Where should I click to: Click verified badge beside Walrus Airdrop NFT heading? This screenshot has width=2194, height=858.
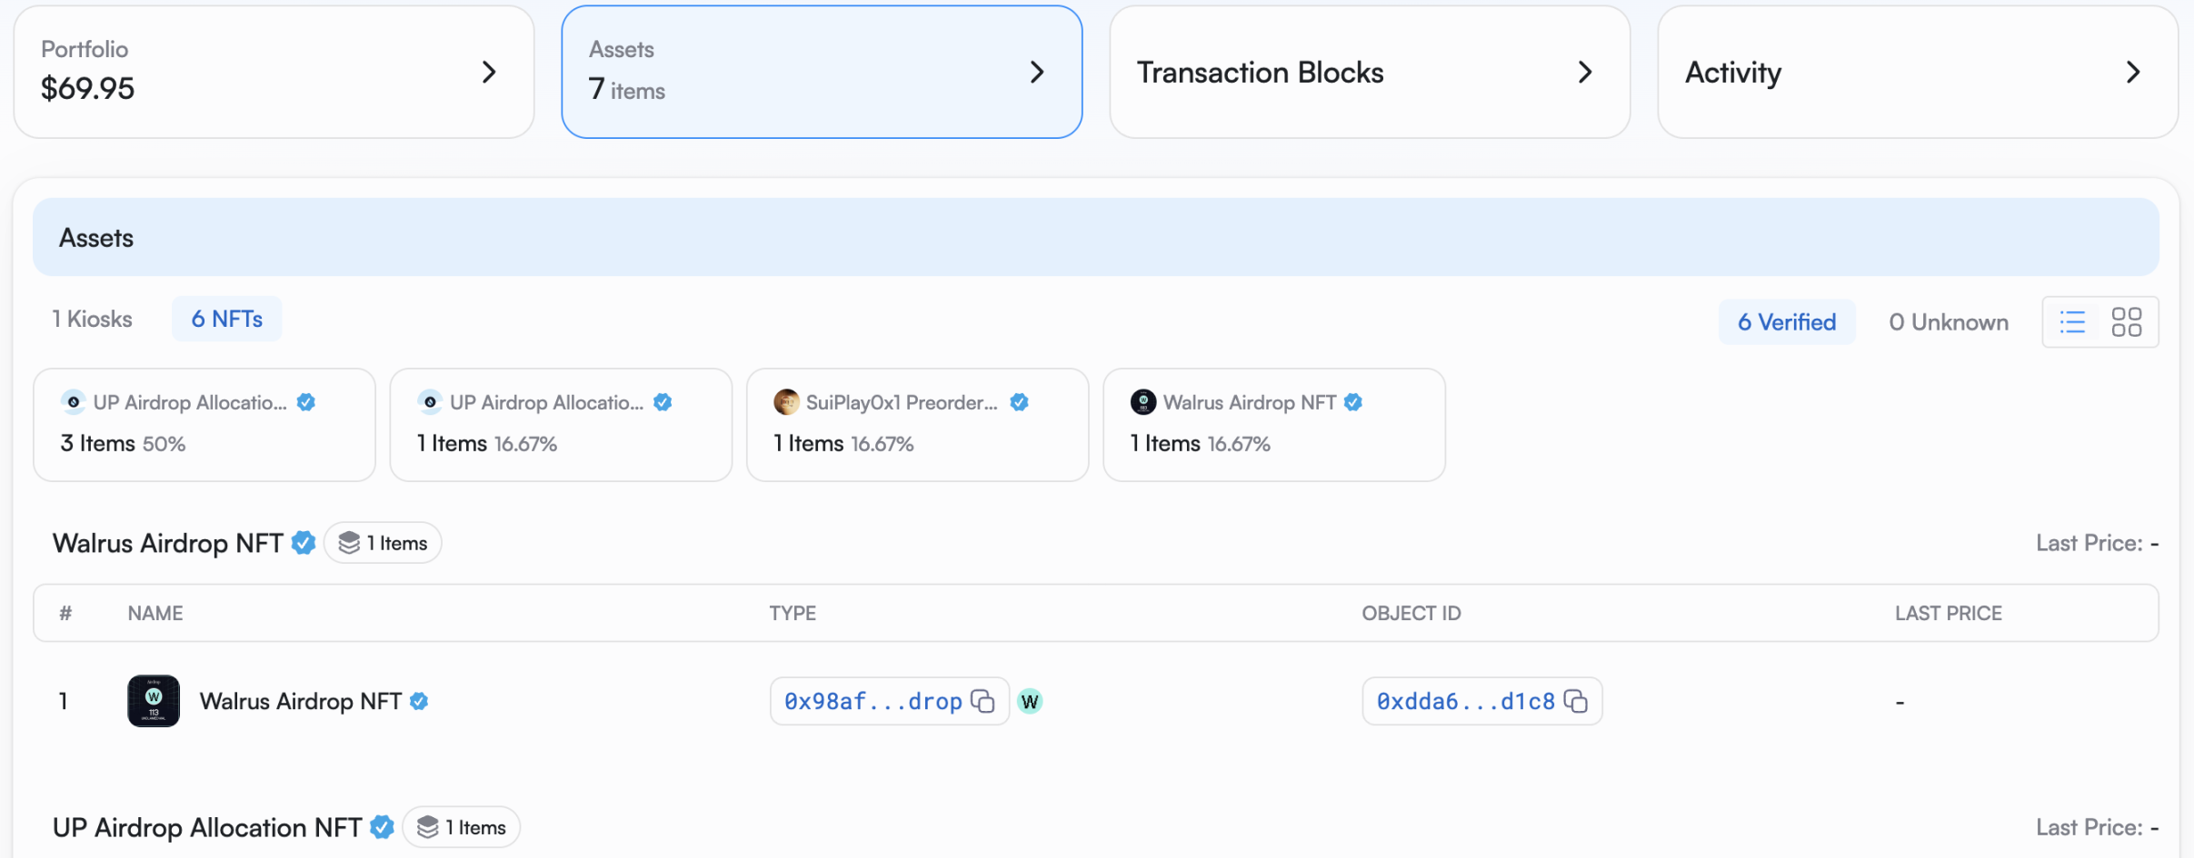click(x=304, y=543)
